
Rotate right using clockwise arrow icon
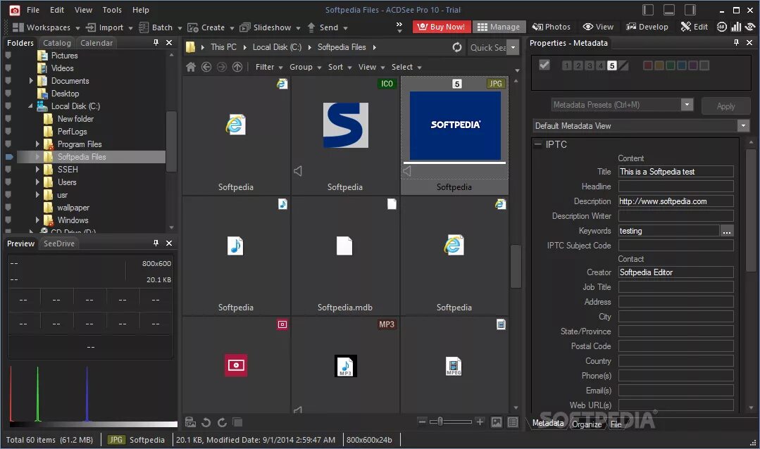[x=222, y=422]
